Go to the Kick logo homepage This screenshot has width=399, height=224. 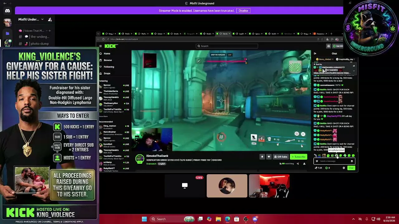pos(111,46)
